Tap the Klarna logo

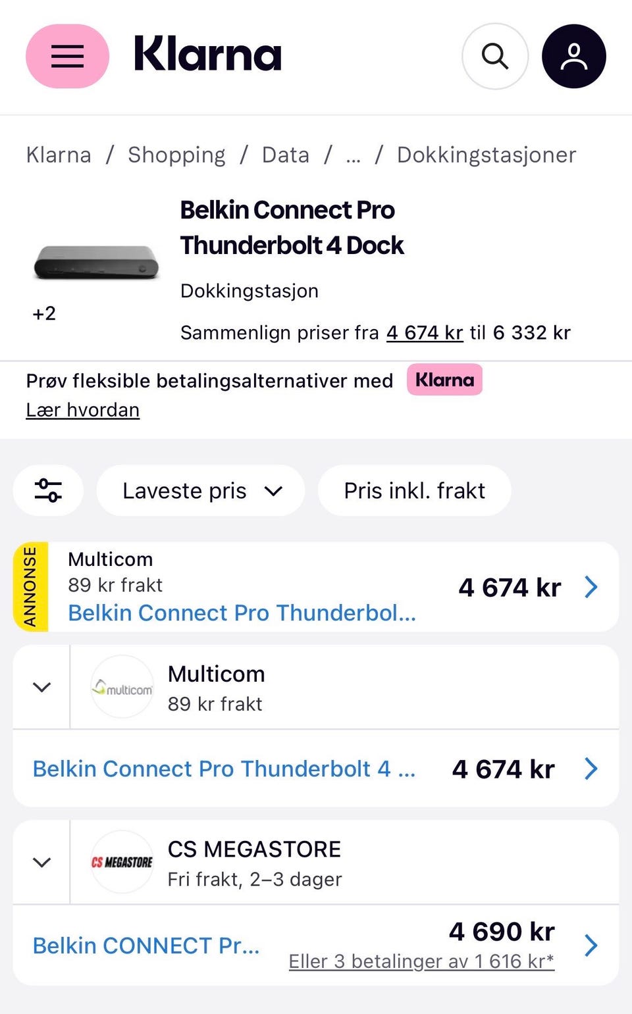[x=207, y=54]
